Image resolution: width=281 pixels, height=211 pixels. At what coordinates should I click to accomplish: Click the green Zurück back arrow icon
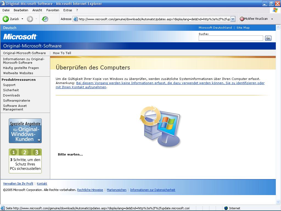coord(6,19)
